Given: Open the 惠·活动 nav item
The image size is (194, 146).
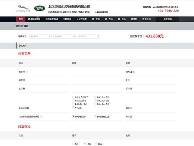Looking at the screenshot, I should click(122, 19).
